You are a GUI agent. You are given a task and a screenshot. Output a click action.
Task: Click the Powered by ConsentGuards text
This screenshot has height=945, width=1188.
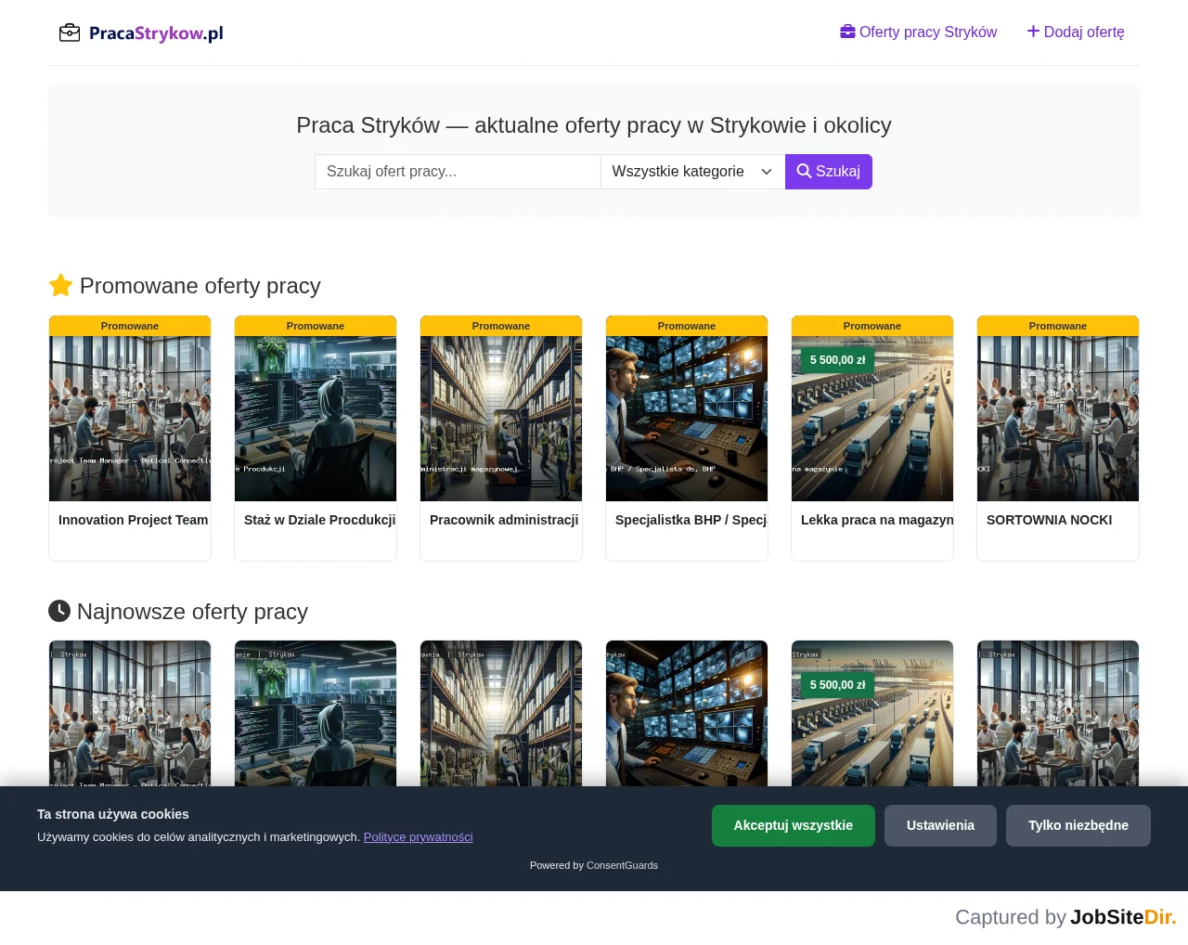594,865
